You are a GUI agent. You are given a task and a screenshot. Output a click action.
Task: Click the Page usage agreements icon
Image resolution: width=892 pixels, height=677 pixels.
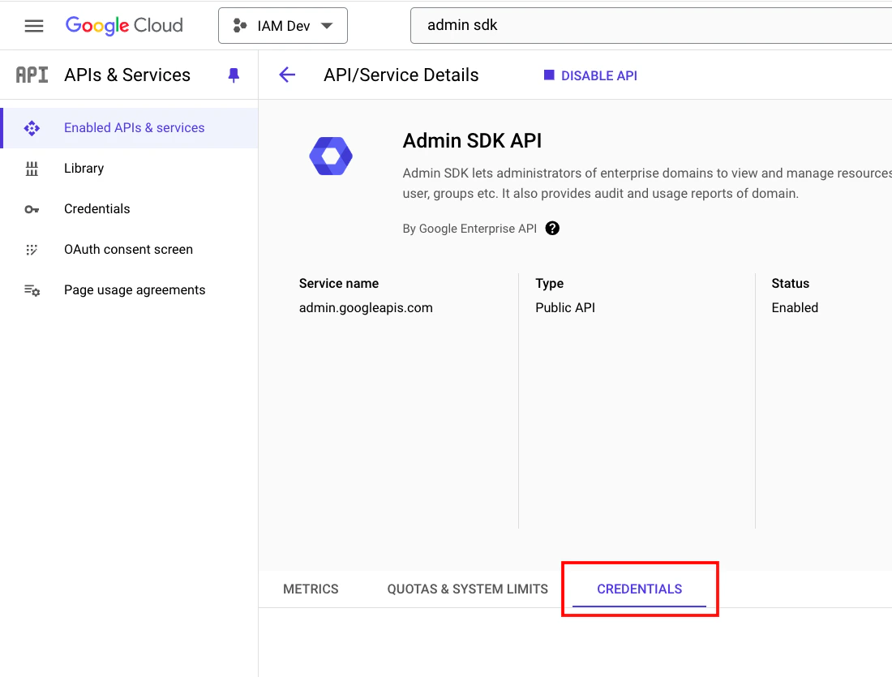tap(32, 289)
